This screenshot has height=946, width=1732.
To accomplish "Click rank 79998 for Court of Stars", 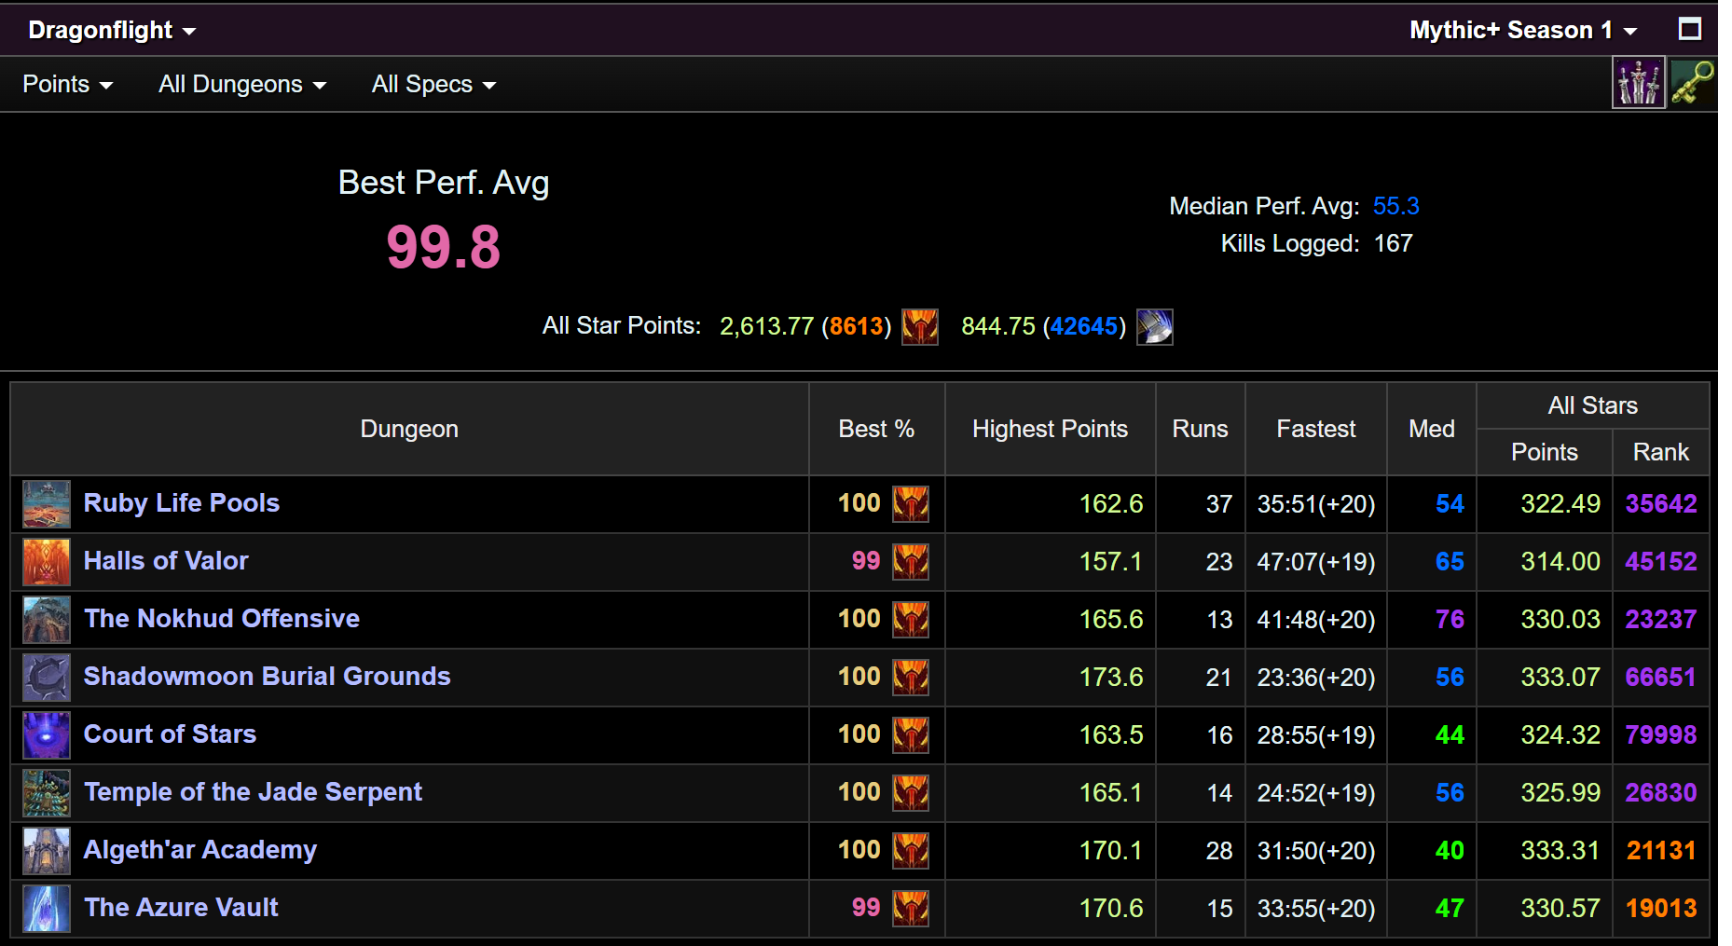I will (x=1661, y=735).
